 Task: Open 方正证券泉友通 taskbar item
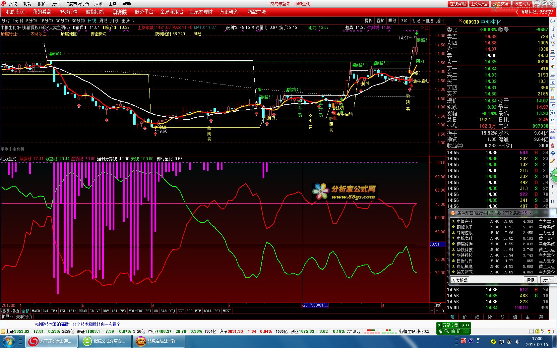point(52,341)
